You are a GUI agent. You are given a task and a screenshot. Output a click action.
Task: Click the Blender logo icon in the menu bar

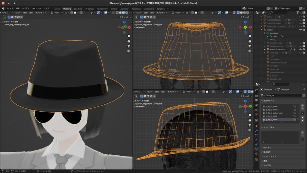click(x=3, y=8)
